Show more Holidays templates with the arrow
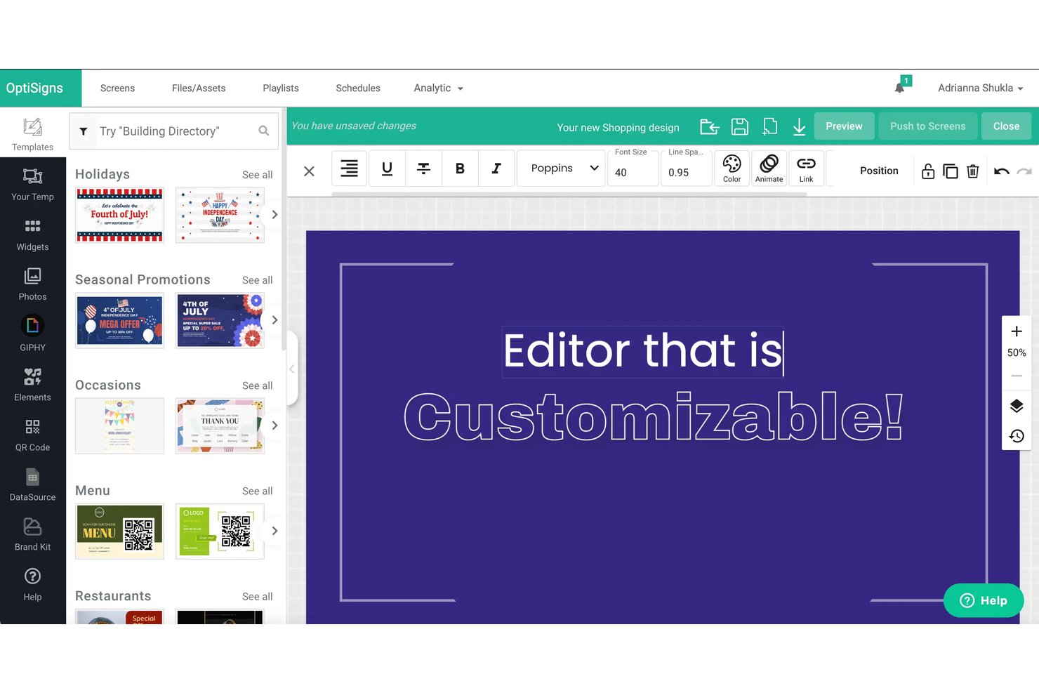The height and width of the screenshot is (693, 1039). coord(274,215)
